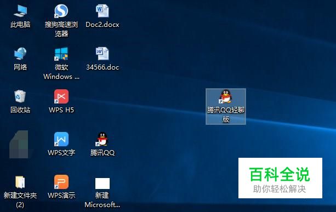Image resolution: width=336 pixels, height=212 pixels.
Task: Select the 此电脑 desktop icon
Action: coord(20,11)
